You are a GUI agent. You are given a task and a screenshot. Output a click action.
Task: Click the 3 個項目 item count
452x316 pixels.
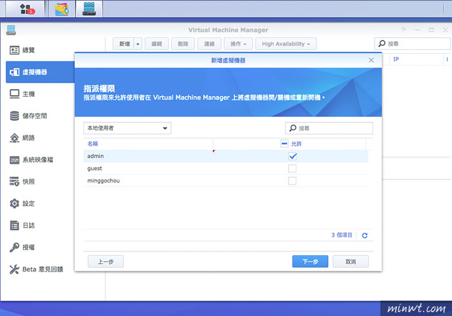pyautogui.click(x=342, y=235)
